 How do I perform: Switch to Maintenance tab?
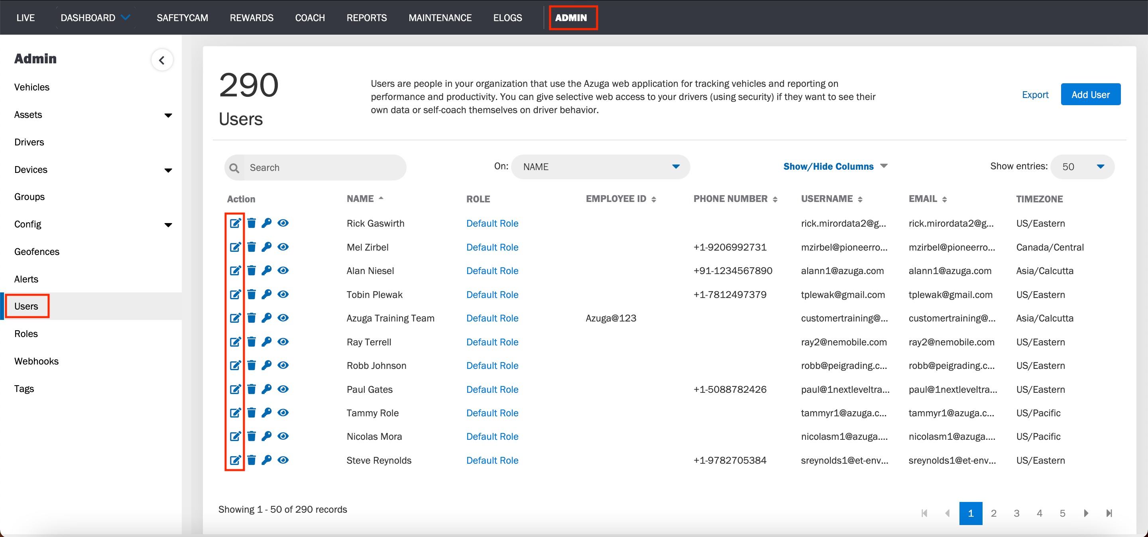pyautogui.click(x=440, y=18)
